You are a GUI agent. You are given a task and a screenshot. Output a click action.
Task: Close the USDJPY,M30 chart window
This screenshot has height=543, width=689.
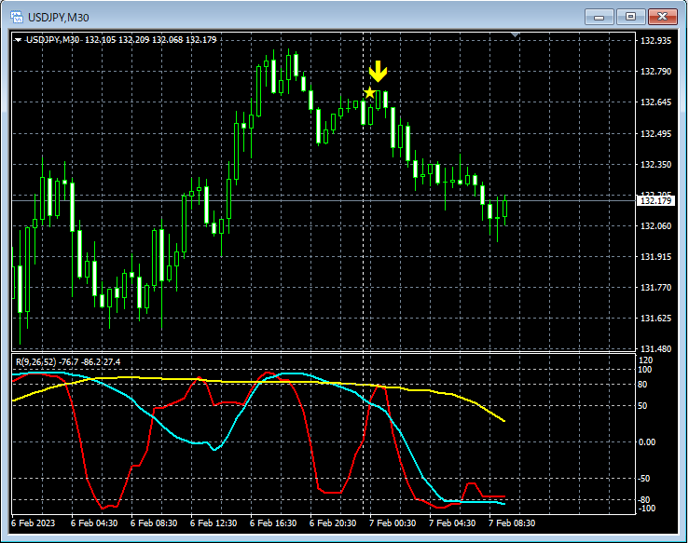click(662, 17)
